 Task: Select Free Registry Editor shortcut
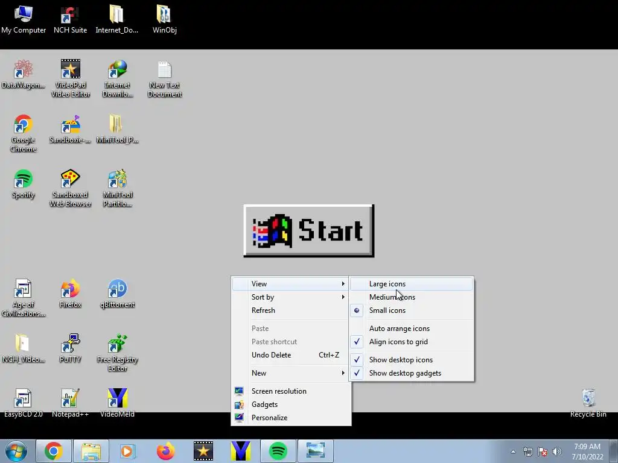(117, 353)
